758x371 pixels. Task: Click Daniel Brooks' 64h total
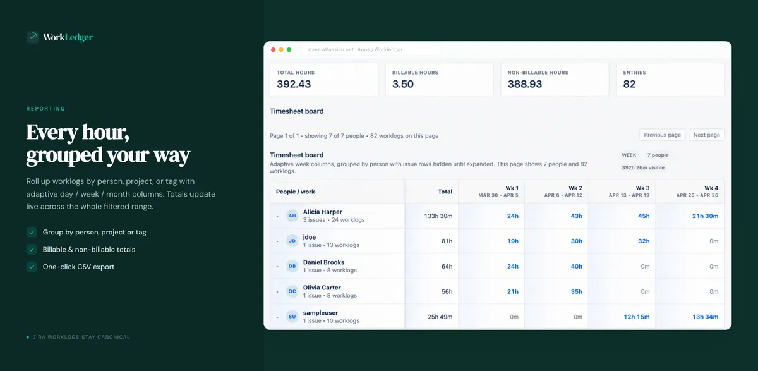447,266
